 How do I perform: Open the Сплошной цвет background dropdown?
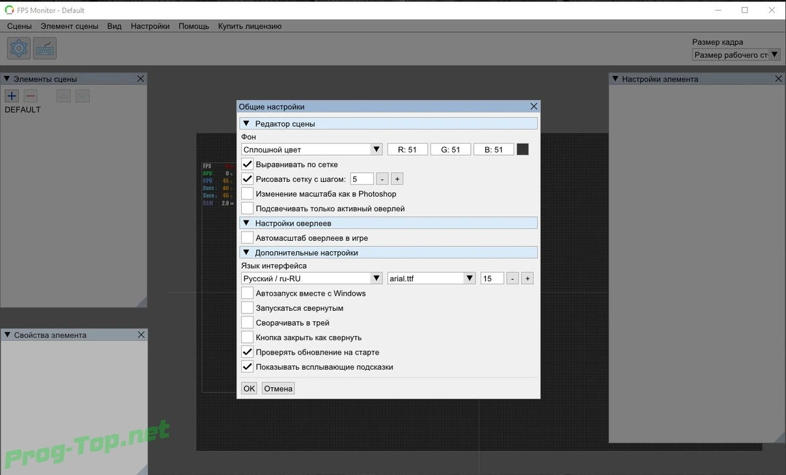(x=312, y=149)
